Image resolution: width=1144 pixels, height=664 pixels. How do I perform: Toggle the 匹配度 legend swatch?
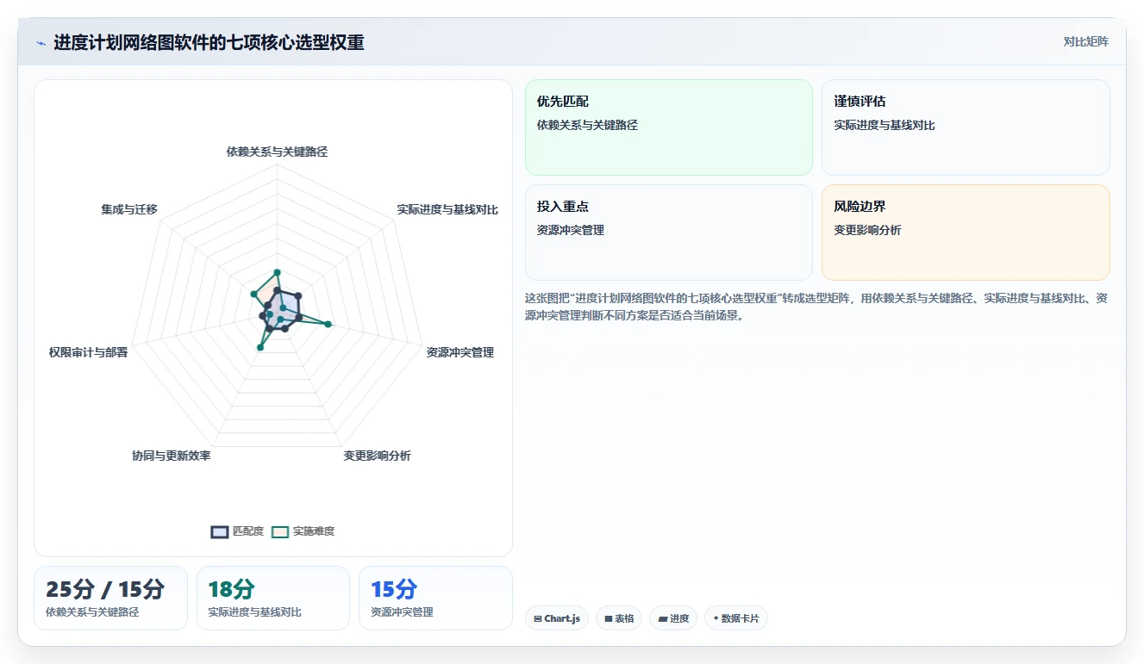[220, 531]
